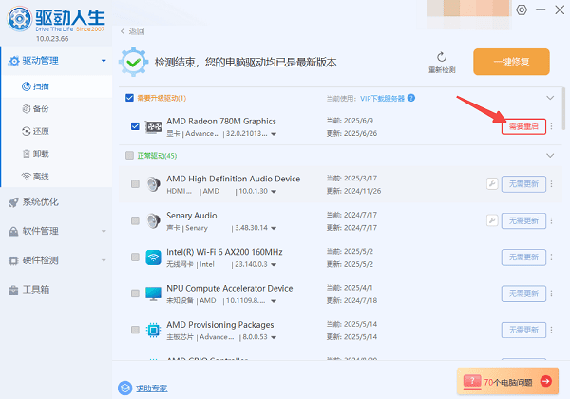Image resolution: width=570 pixels, height=399 pixels.
Task: Open version dropdown for Senary Audio 3.48.30.14
Action: click(x=274, y=228)
